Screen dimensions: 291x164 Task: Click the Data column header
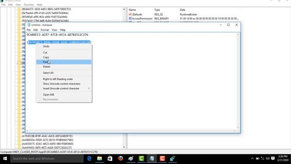[x=182, y=10]
